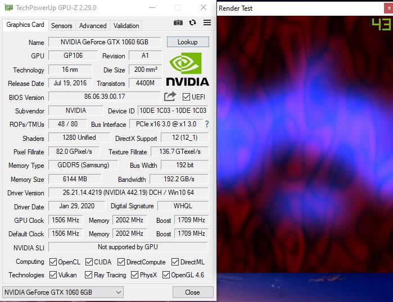Click the Name field showing GTX 1060 6GB
The height and width of the screenshot is (302, 393).
[105, 42]
